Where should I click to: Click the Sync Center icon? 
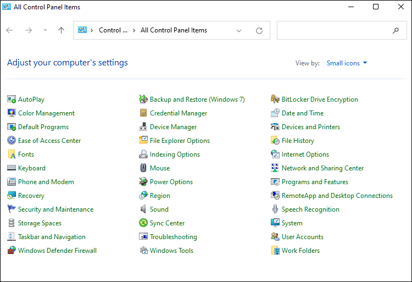tap(143, 223)
